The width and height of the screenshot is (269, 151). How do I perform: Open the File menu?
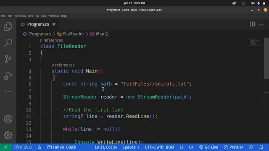pos(3,16)
